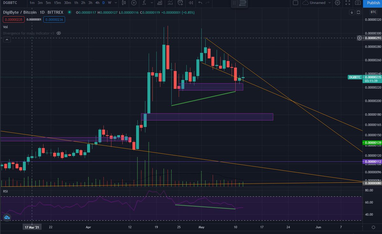382x234 pixels.
Task: Click the TradingView cloud logo in RSI pane
Action: 7,217
